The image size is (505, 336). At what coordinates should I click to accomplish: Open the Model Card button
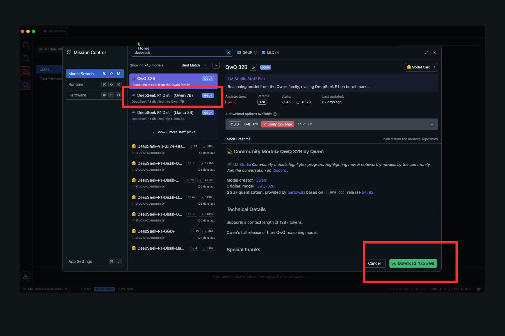421,67
